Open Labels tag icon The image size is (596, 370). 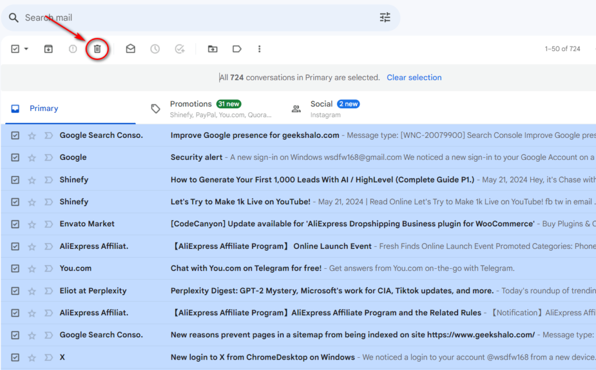[x=237, y=49]
